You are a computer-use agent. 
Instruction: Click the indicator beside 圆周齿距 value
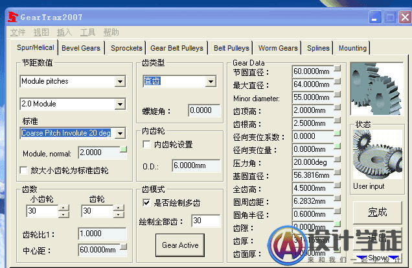click(338, 198)
